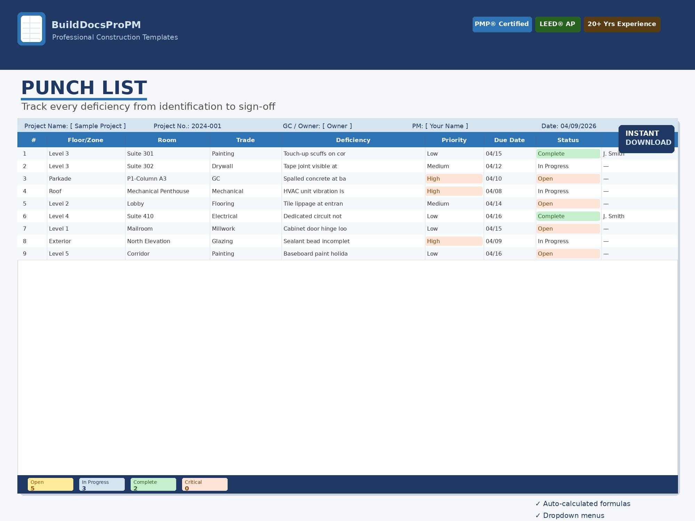Click the GC / Owner field
695x521 pixels.
317,126
